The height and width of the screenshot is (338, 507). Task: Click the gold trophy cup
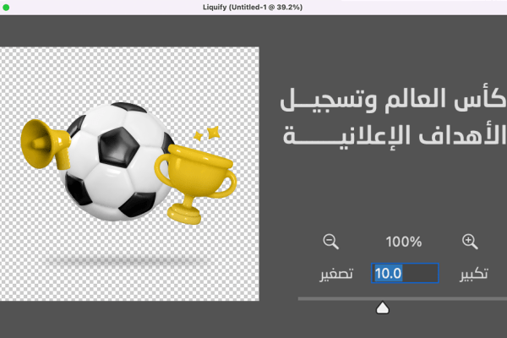196,183
